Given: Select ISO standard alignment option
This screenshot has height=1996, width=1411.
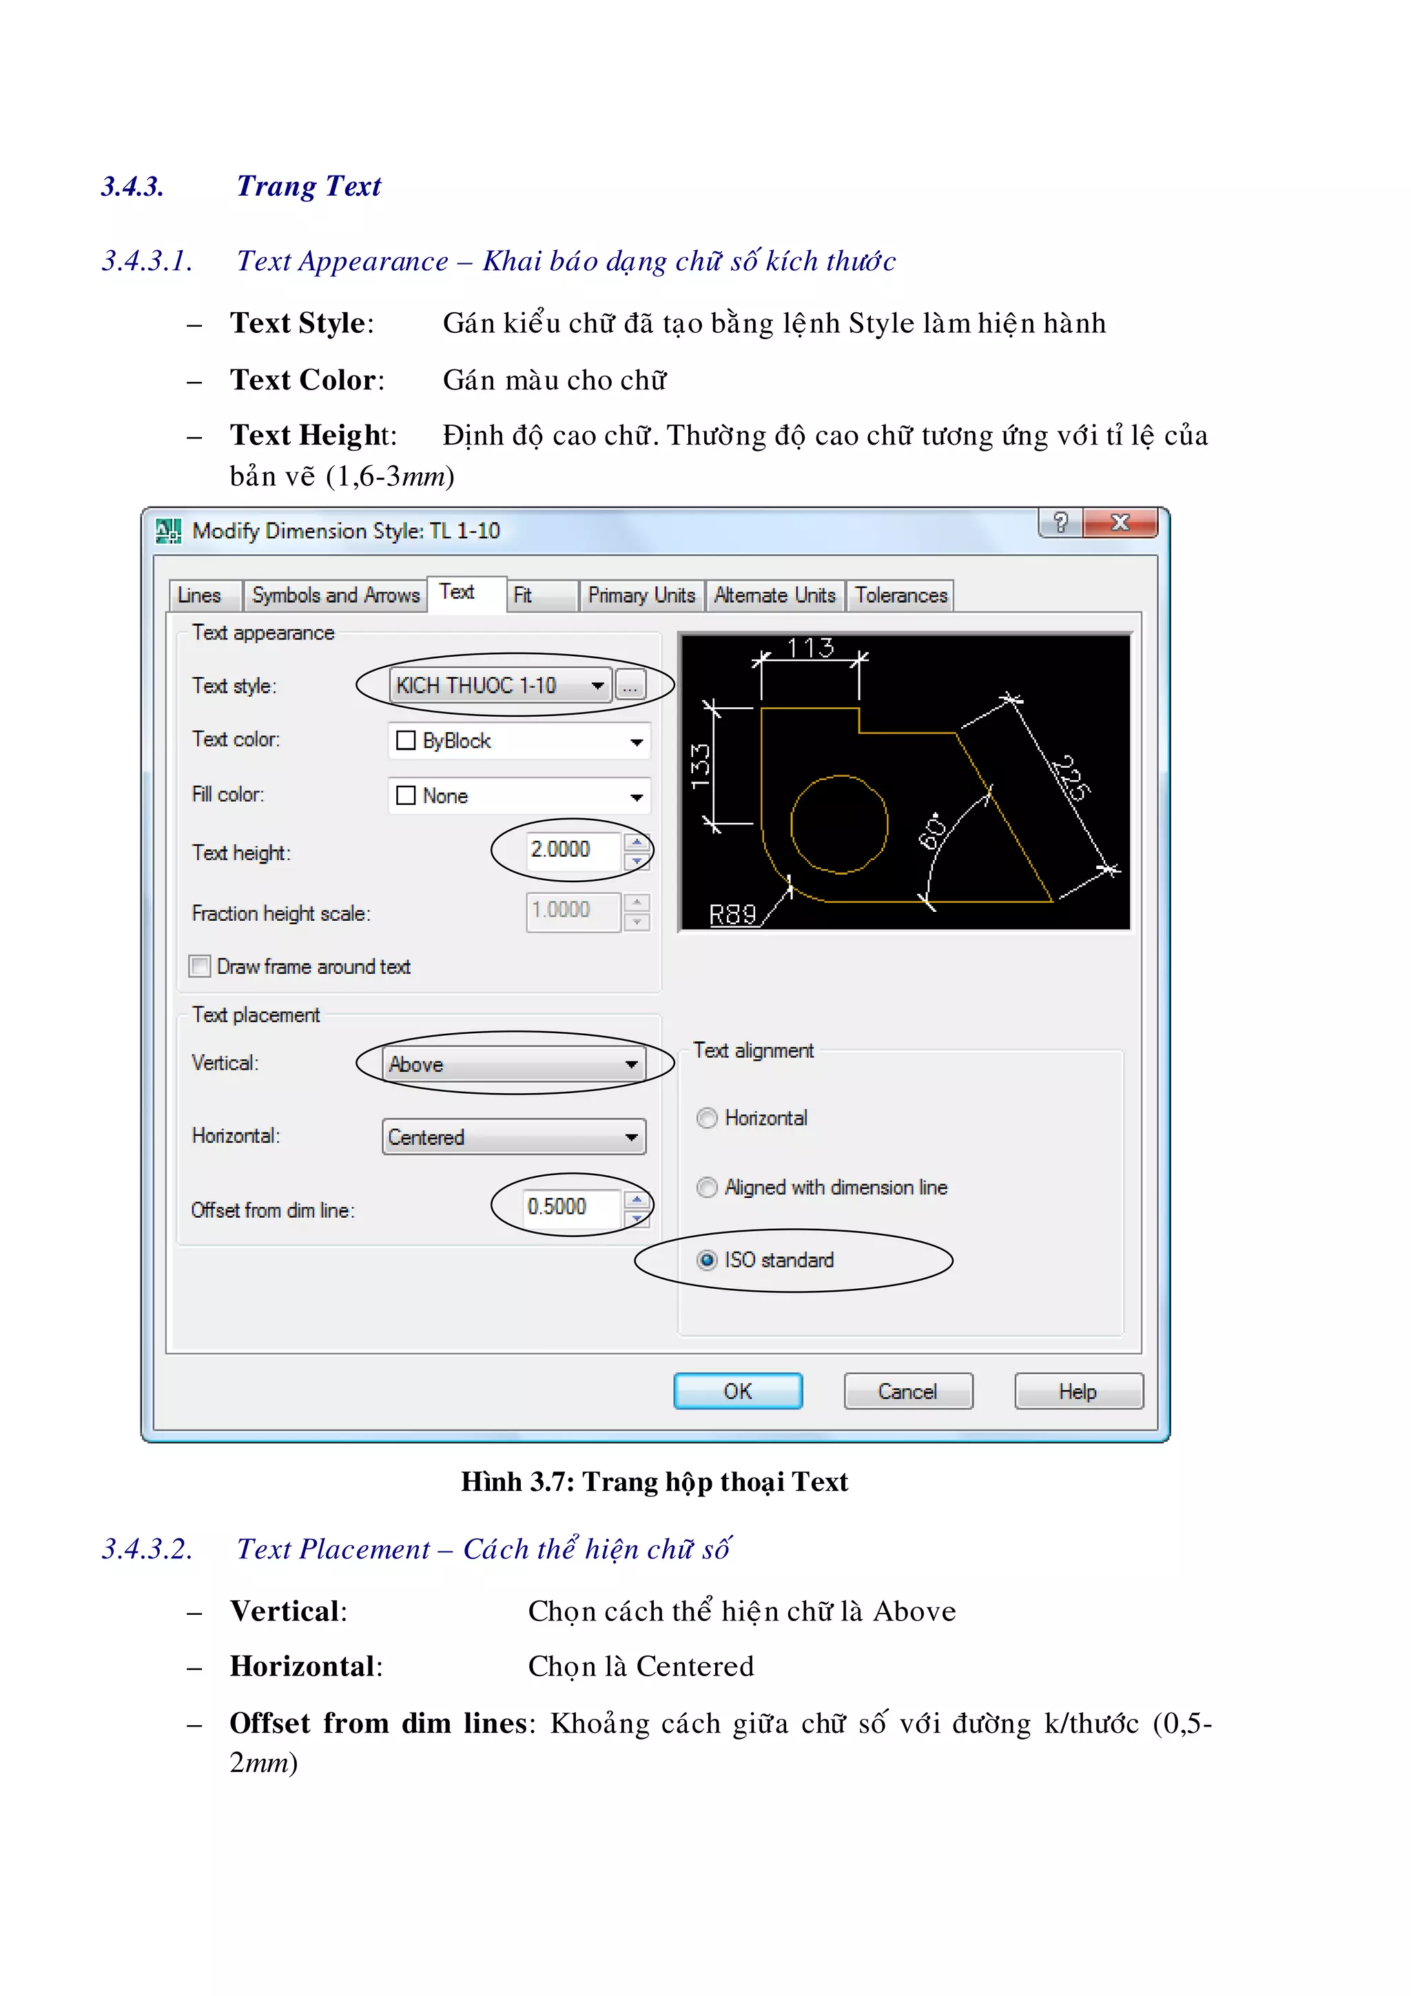Looking at the screenshot, I should [708, 1260].
